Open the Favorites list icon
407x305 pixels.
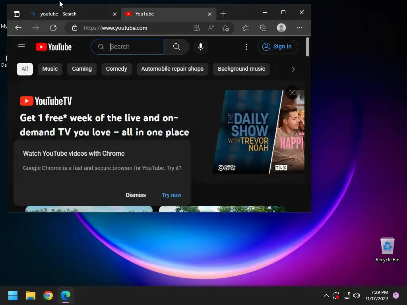(x=246, y=28)
